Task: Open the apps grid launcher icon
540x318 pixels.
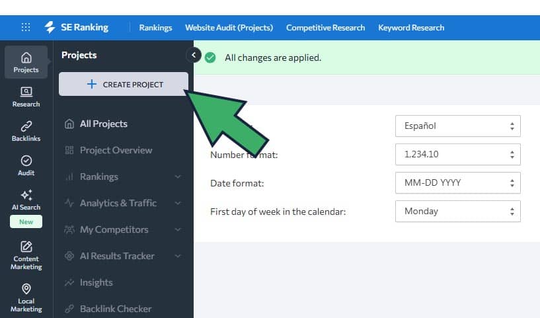Action: (x=26, y=28)
